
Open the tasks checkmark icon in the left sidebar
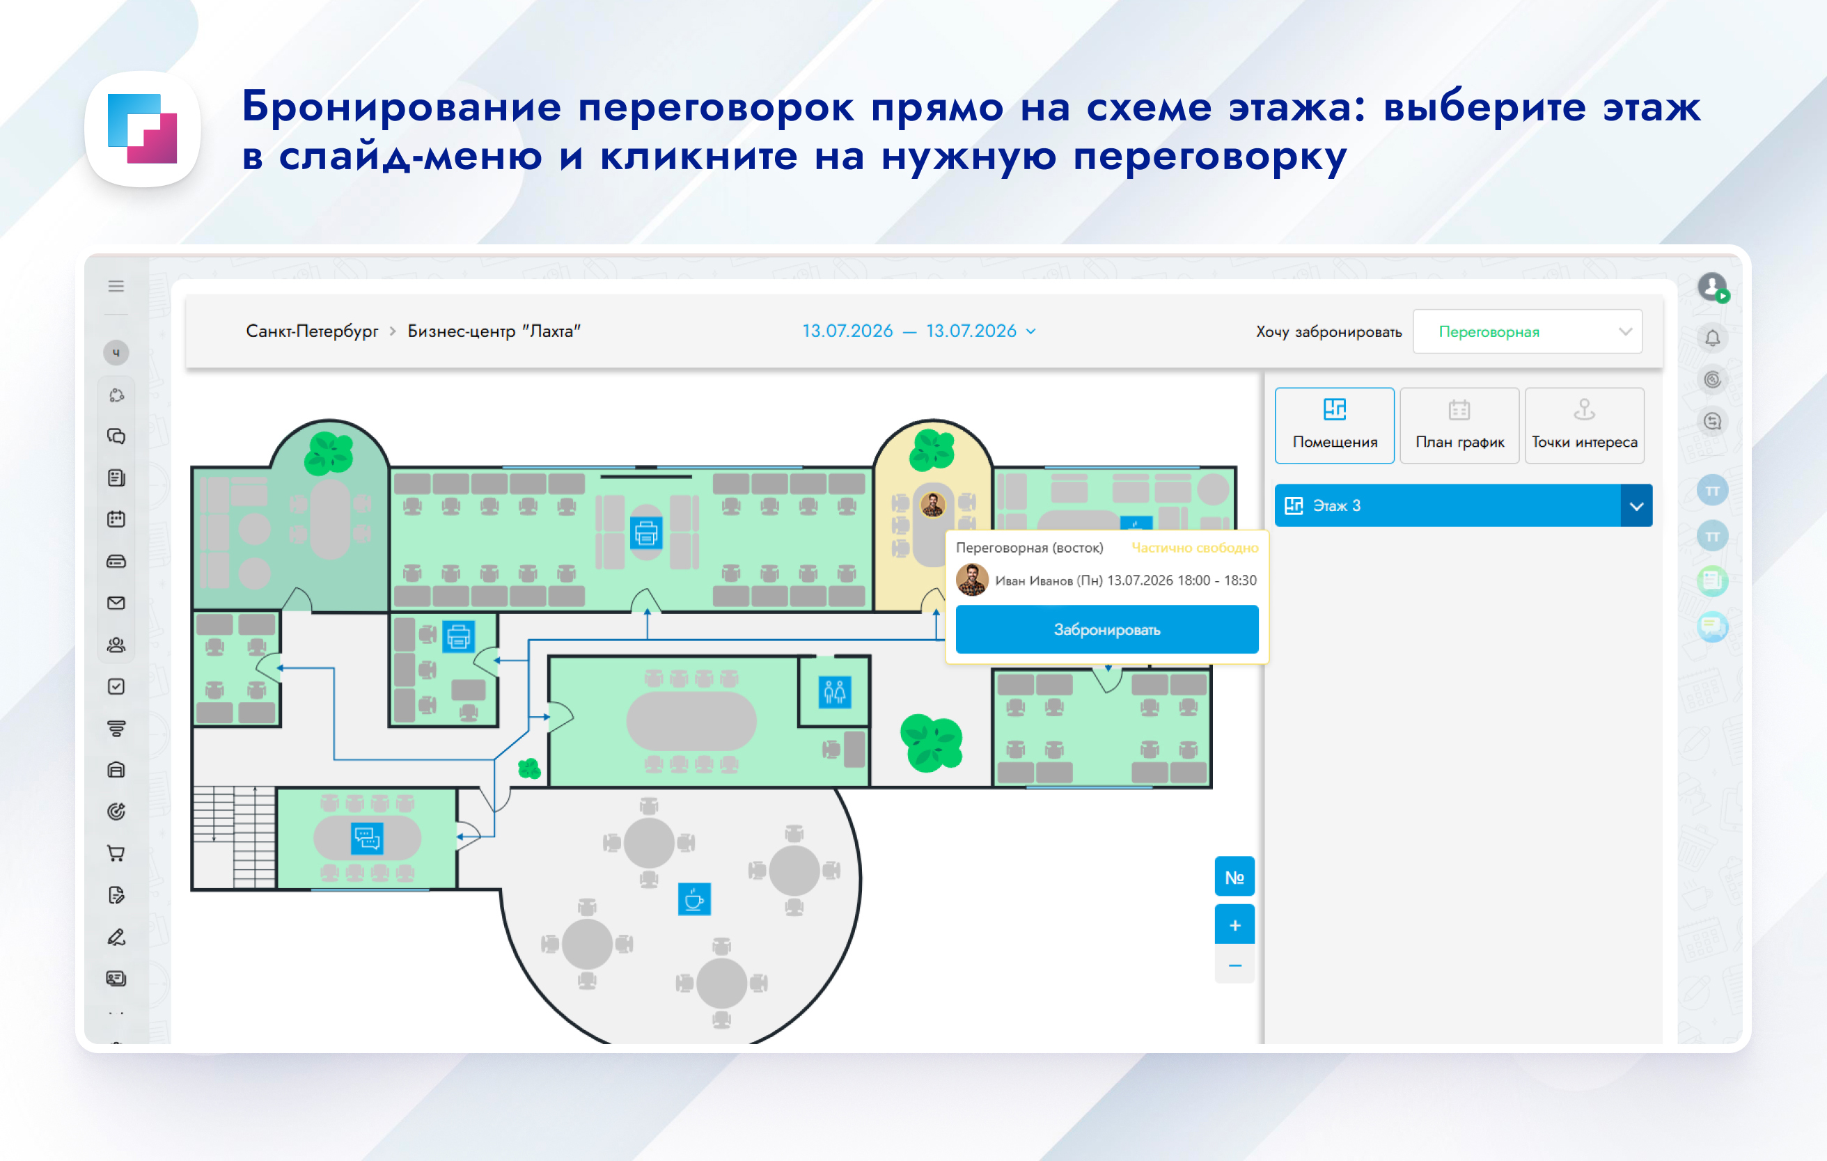point(116,686)
